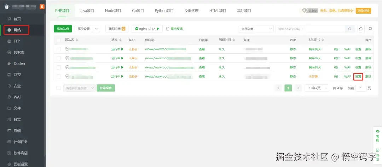Open the 终端 terminal icon in sidebar
Screen dimensions: 382x167
pos(9,131)
